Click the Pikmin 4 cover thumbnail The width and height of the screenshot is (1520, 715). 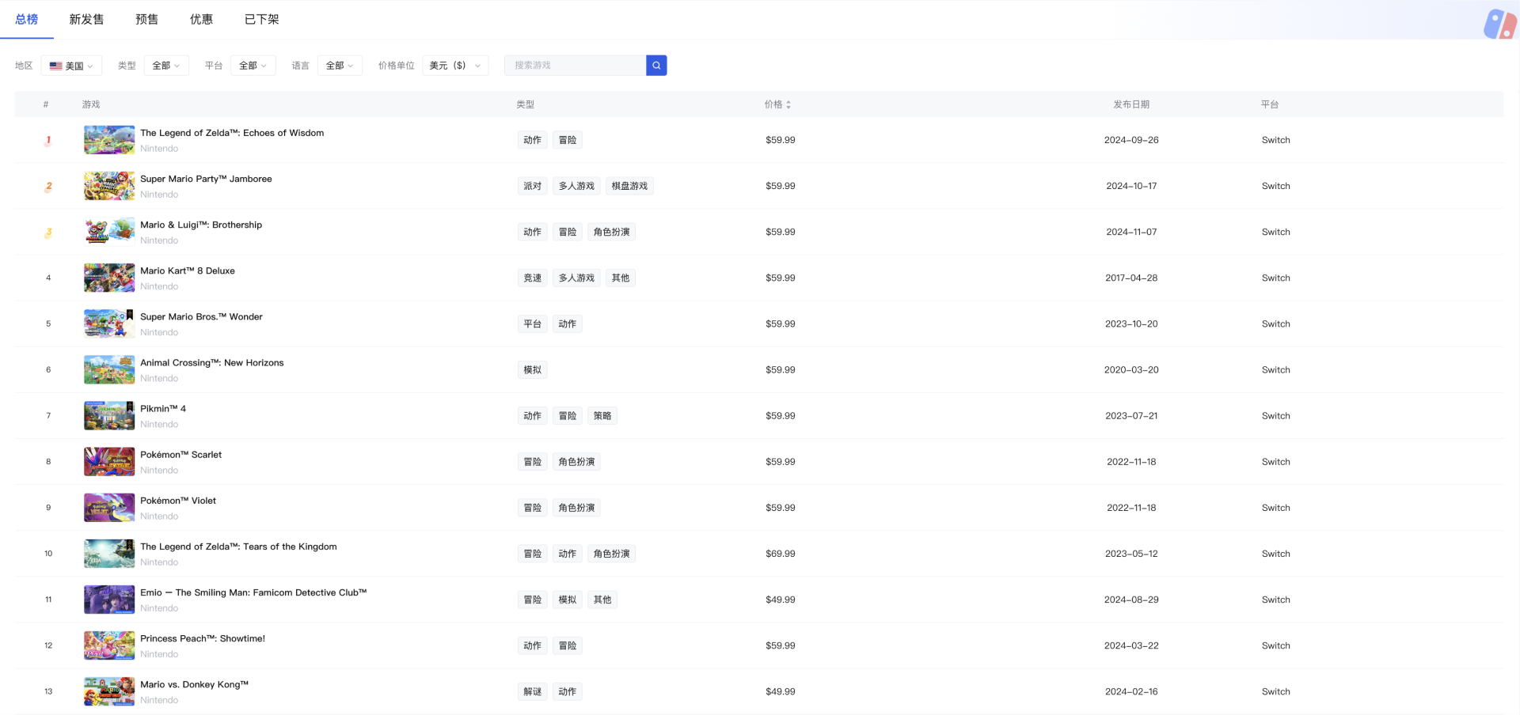tap(109, 415)
